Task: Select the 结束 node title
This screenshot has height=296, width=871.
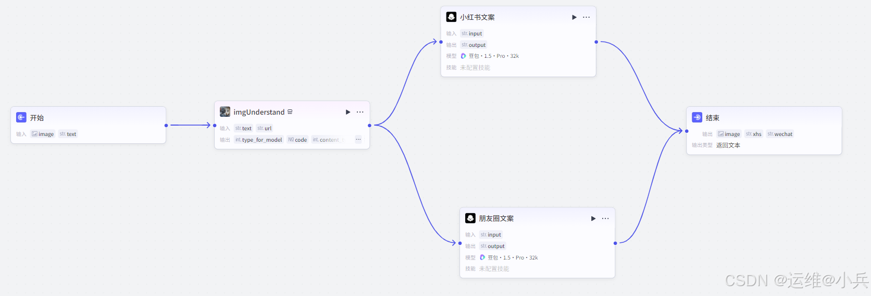Action: click(x=713, y=118)
